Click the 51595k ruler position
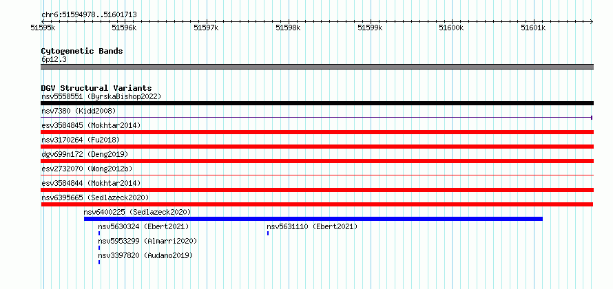 point(43,28)
